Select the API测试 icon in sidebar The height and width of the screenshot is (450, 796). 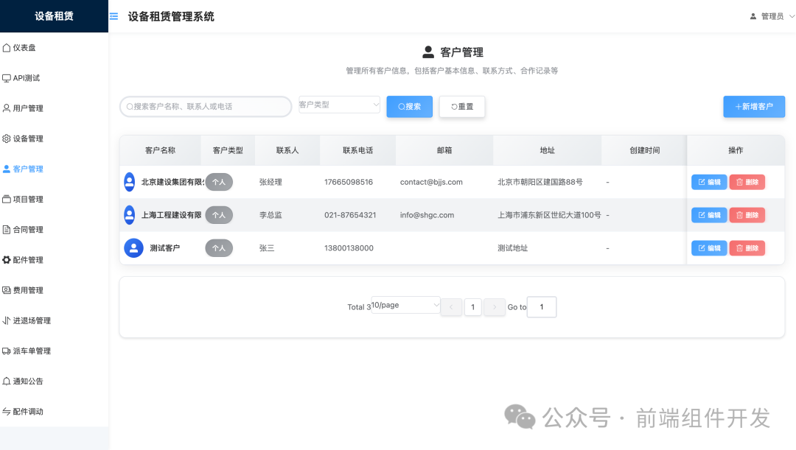point(7,77)
